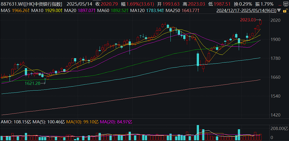Click the 1900 price axis label

pyautogui.click(x=275, y=39)
